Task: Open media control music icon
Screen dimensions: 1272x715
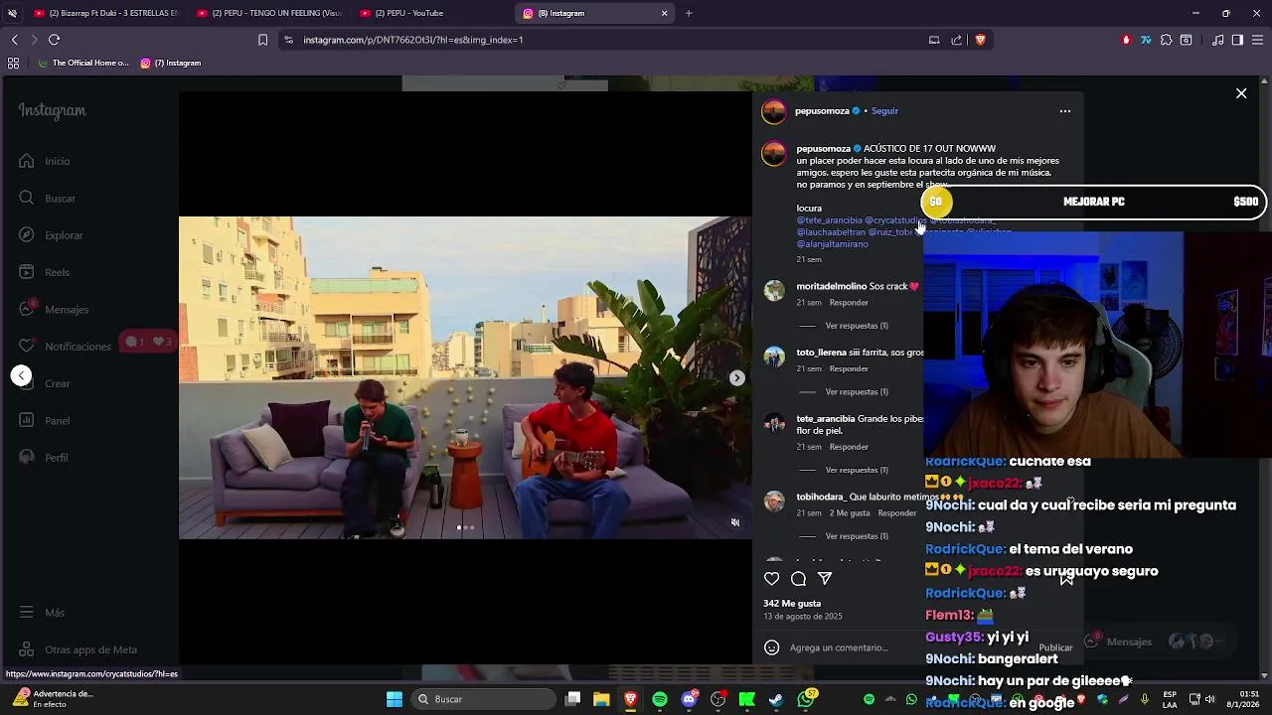Action: tap(1217, 40)
